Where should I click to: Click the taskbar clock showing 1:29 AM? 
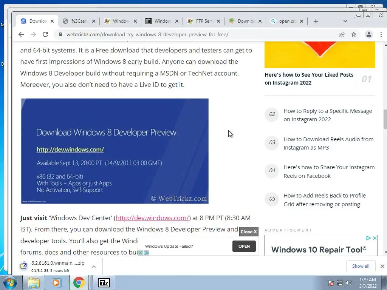pos(368,283)
